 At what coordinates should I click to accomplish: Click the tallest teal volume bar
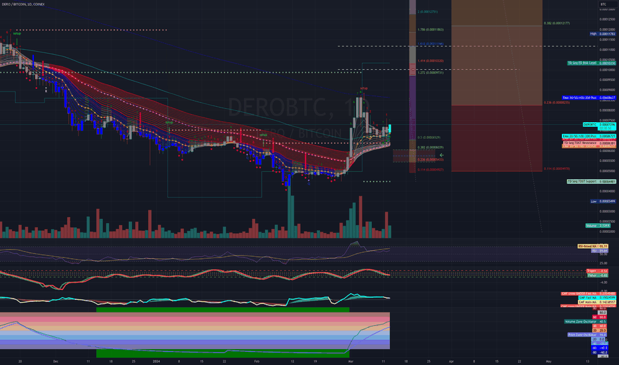click(291, 212)
